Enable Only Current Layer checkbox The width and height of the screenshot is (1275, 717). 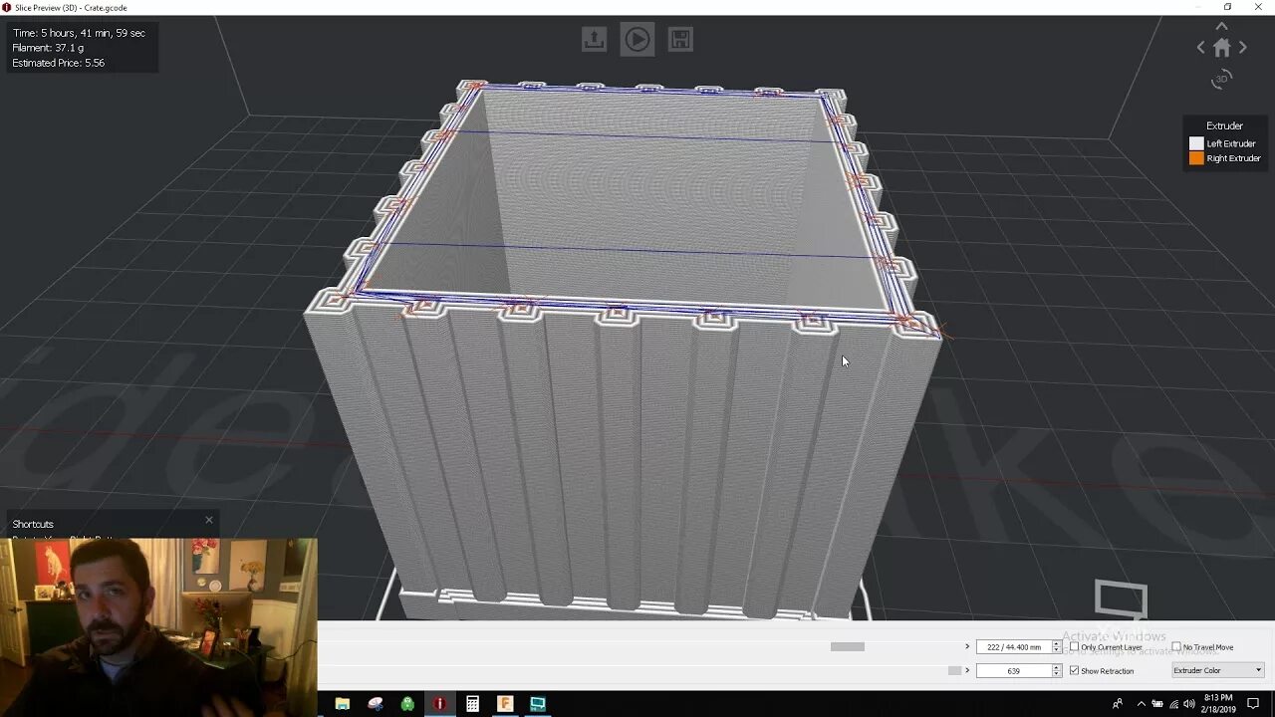[1074, 647]
